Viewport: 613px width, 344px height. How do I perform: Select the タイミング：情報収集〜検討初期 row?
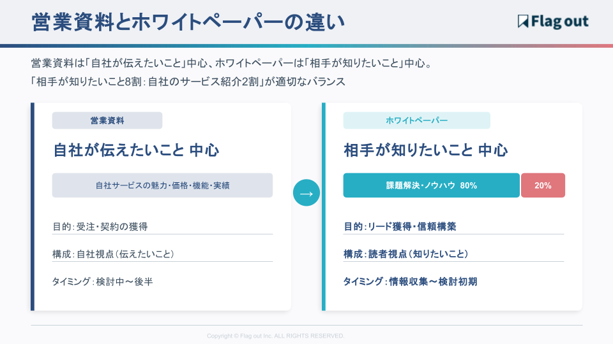point(410,281)
